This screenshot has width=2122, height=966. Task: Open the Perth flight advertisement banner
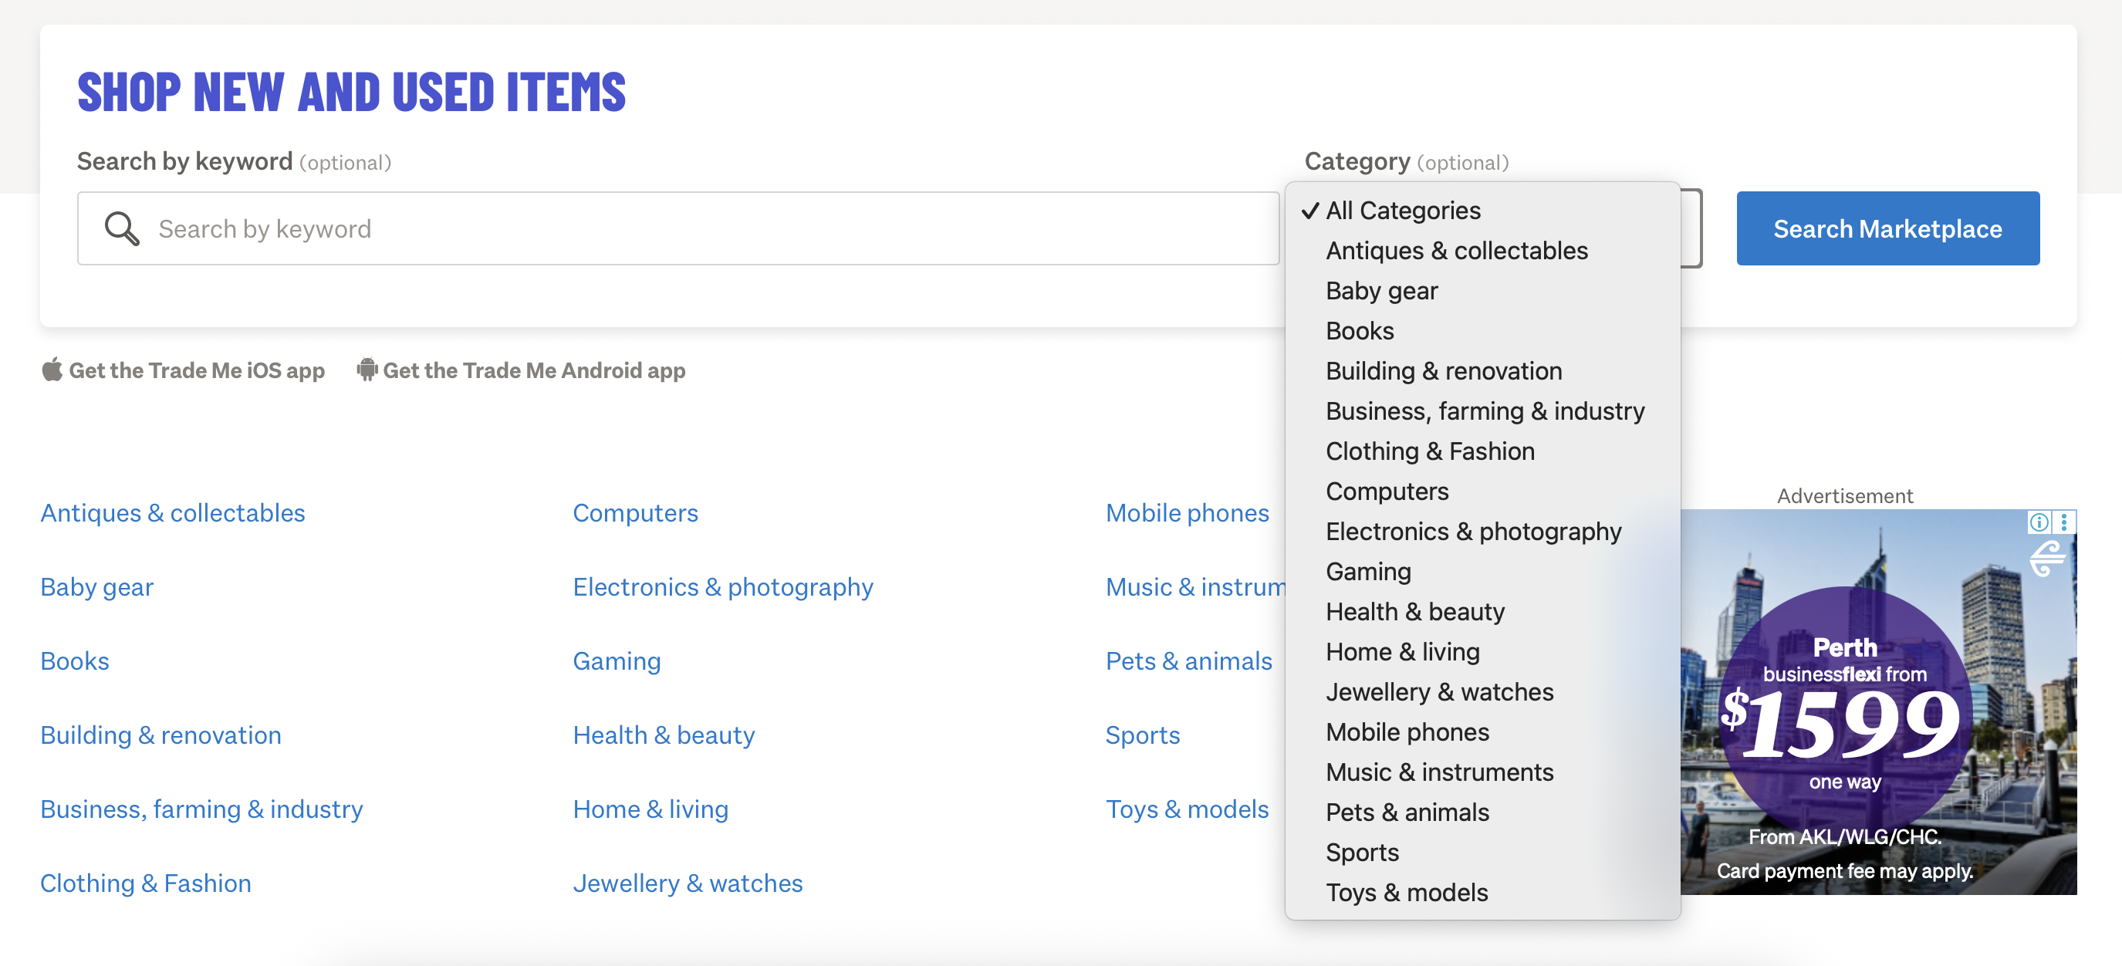(x=1845, y=717)
